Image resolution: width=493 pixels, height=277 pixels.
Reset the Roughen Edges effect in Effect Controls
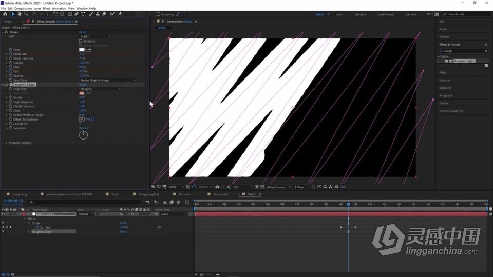pyautogui.click(x=83, y=85)
